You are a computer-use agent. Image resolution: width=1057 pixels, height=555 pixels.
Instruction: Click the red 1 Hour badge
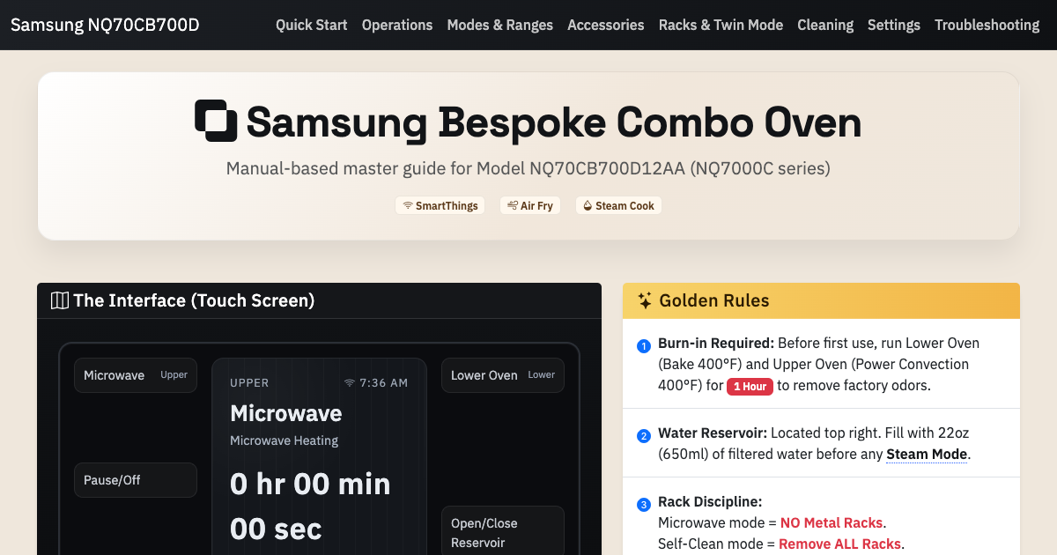[750, 386]
